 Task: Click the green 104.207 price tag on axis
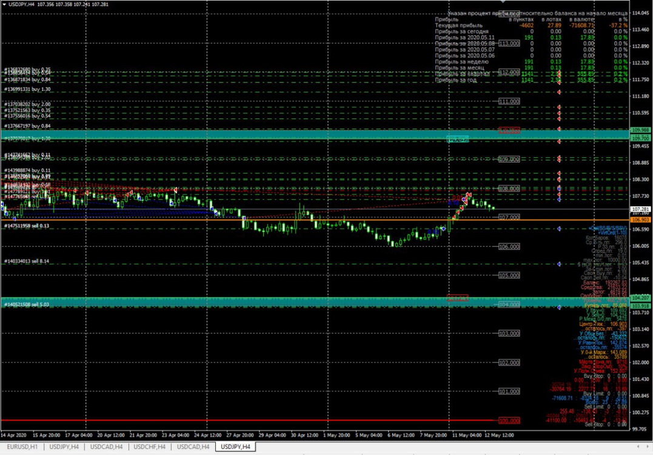point(640,298)
